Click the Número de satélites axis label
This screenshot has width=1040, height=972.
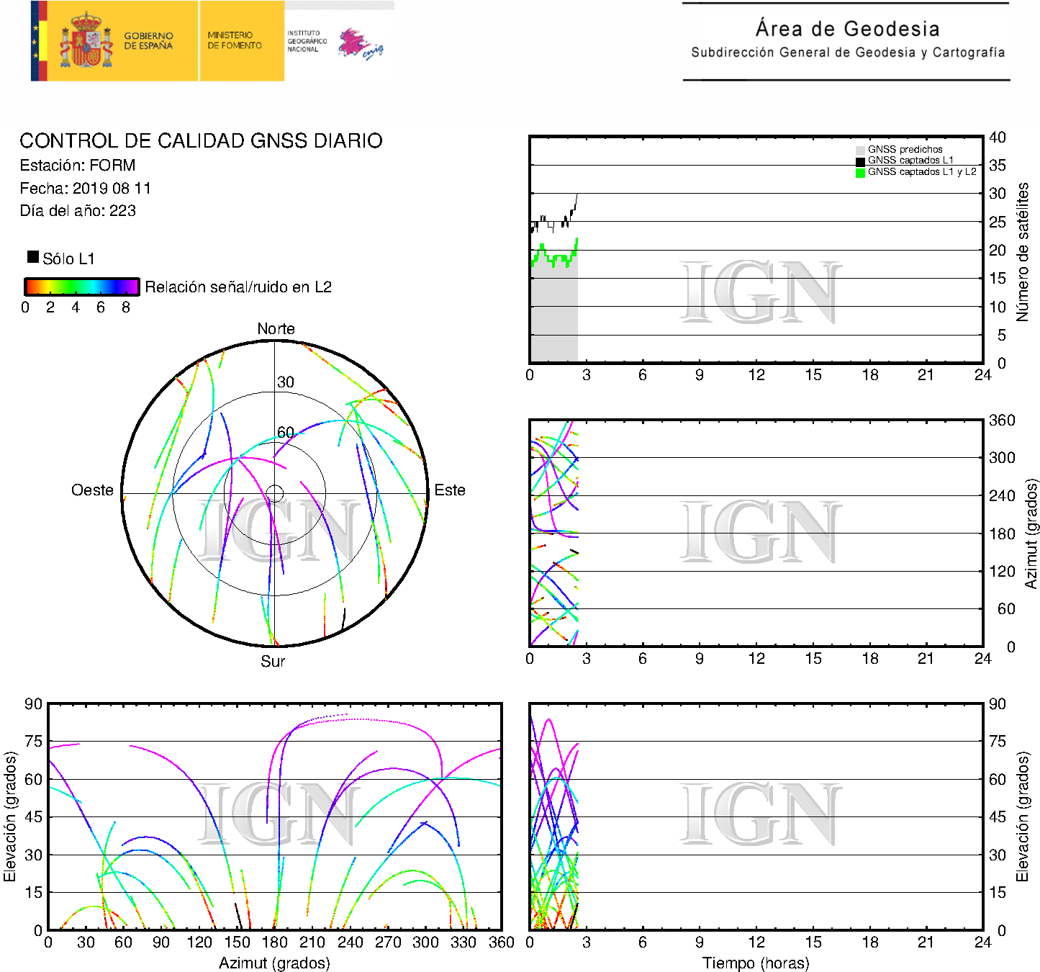click(1022, 251)
